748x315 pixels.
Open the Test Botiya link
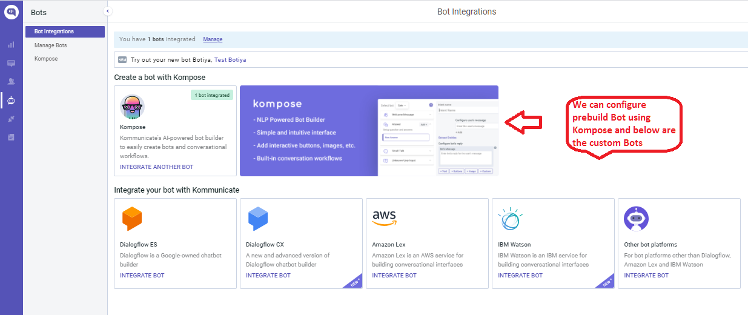point(230,60)
